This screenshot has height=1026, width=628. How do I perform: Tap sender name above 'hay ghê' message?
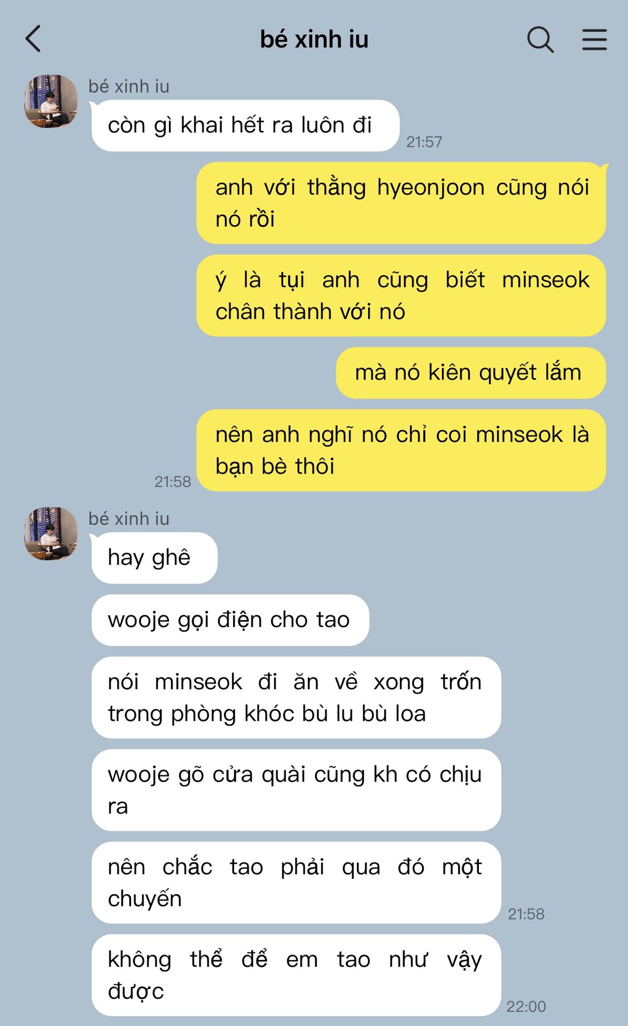click(x=129, y=518)
